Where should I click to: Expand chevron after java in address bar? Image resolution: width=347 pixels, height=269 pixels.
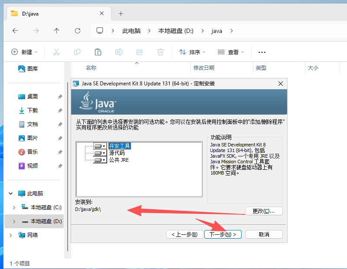232,31
